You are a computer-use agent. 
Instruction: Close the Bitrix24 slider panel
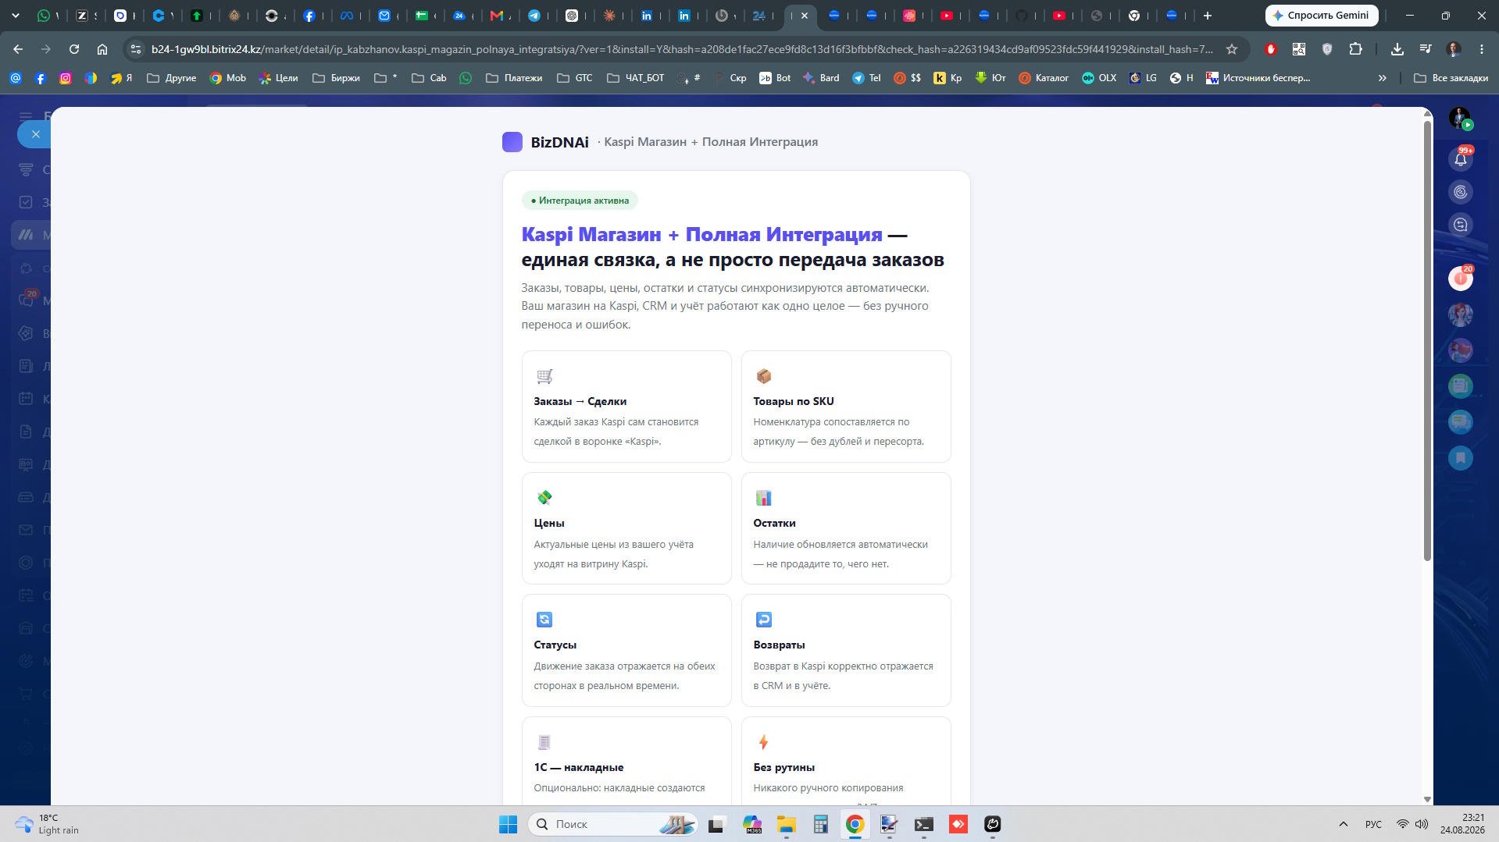35,134
